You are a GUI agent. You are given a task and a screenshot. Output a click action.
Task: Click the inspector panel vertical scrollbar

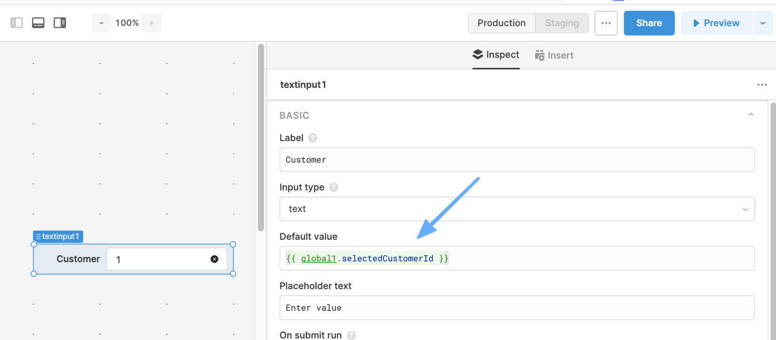point(773,220)
